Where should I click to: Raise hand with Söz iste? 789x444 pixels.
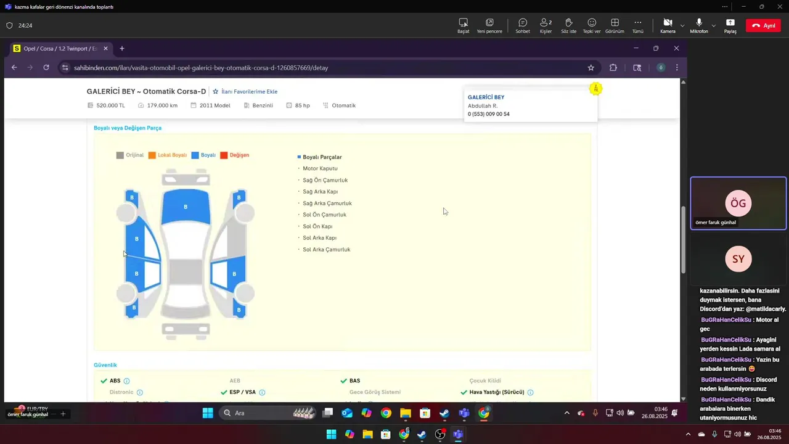pyautogui.click(x=568, y=25)
